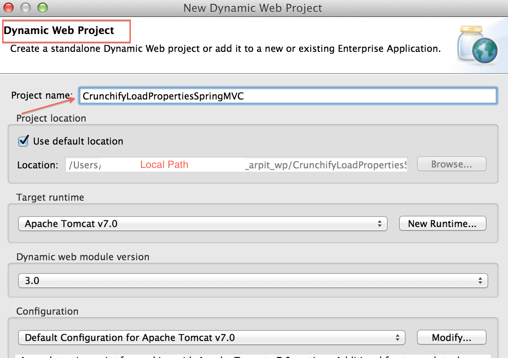This screenshot has height=358, width=508.
Task: Click the Project location group label
Action: (x=51, y=118)
